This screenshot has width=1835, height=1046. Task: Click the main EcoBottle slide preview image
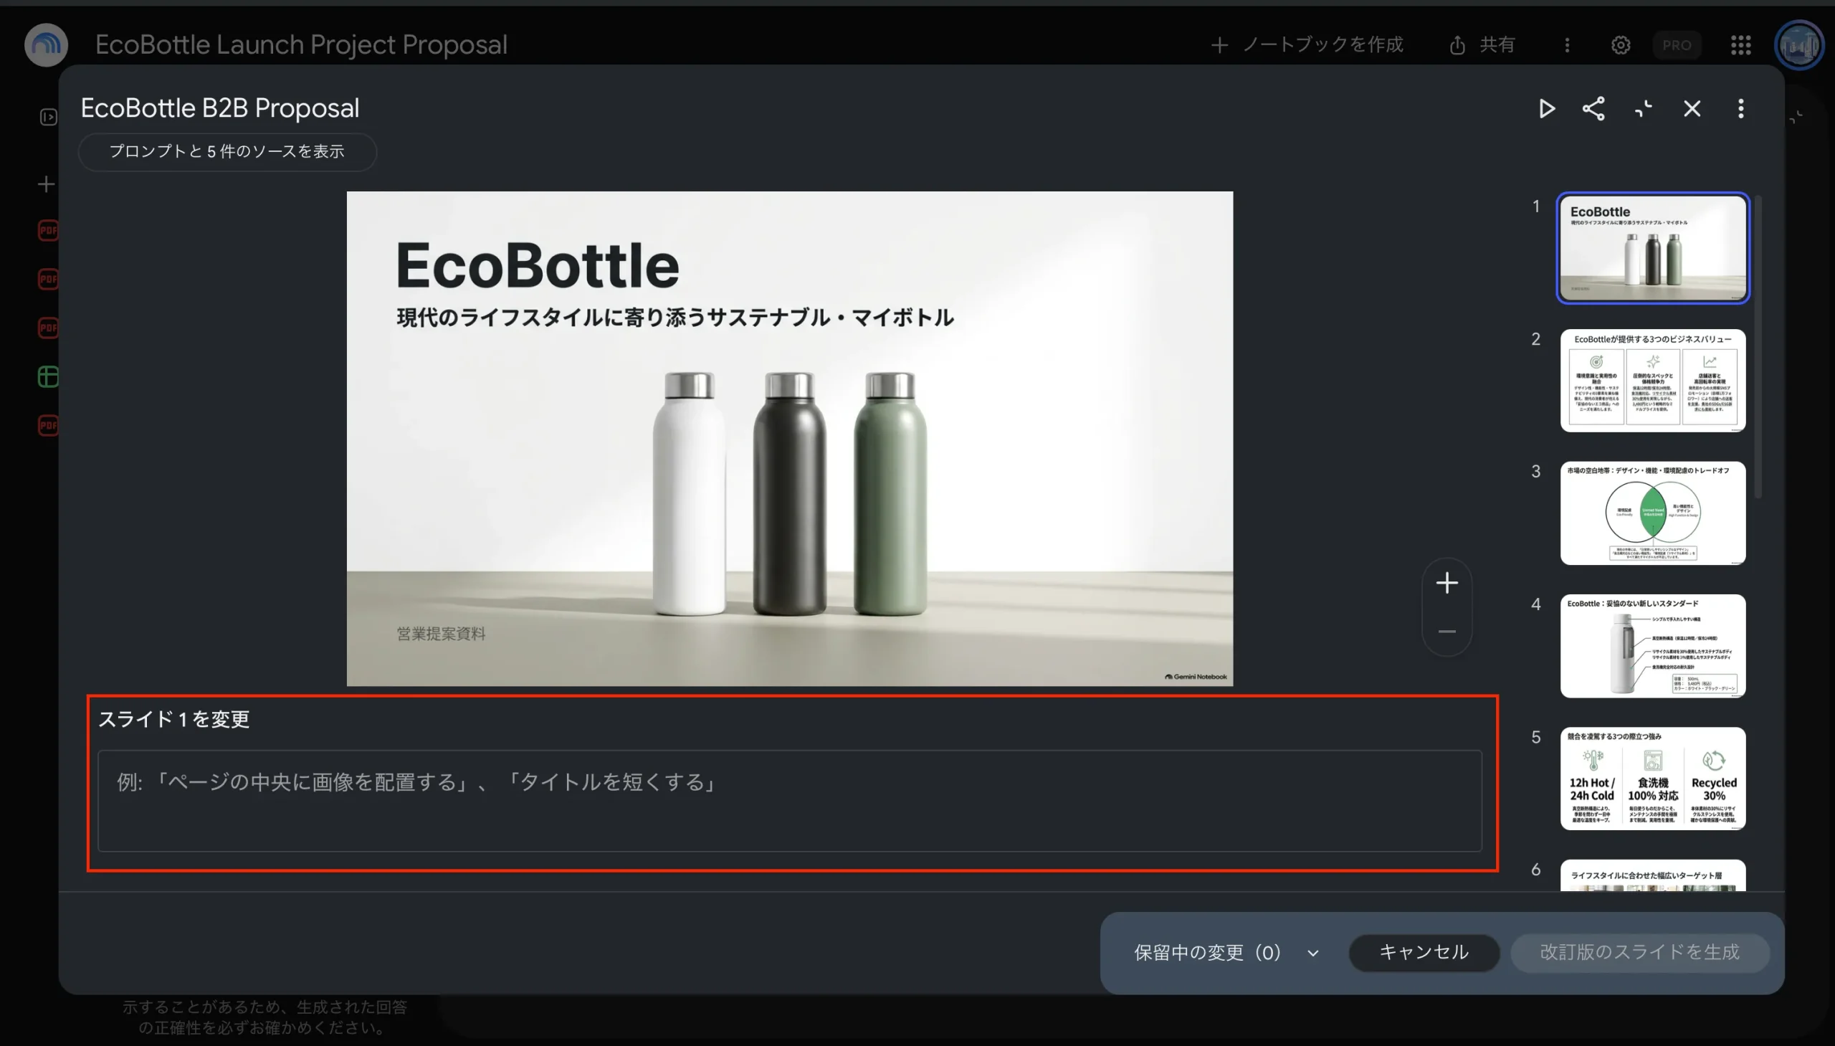(789, 438)
